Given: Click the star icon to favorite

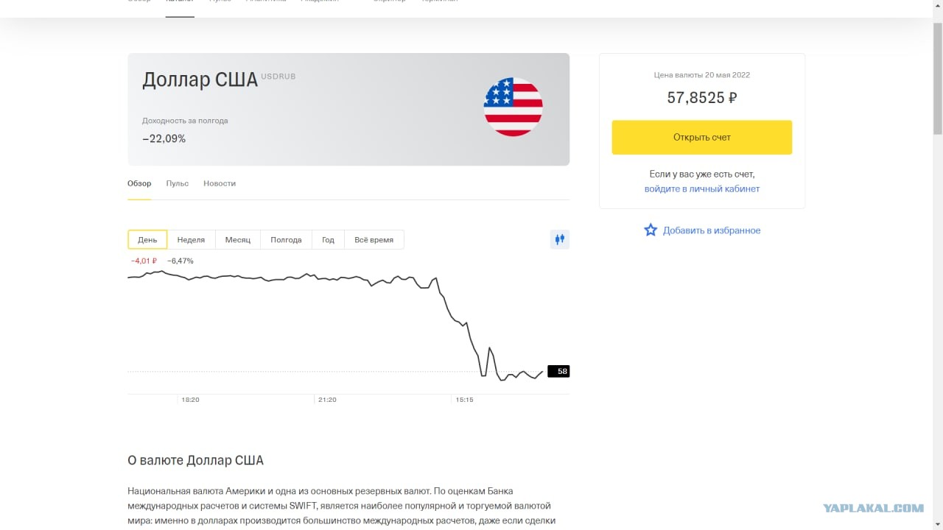Looking at the screenshot, I should [651, 230].
